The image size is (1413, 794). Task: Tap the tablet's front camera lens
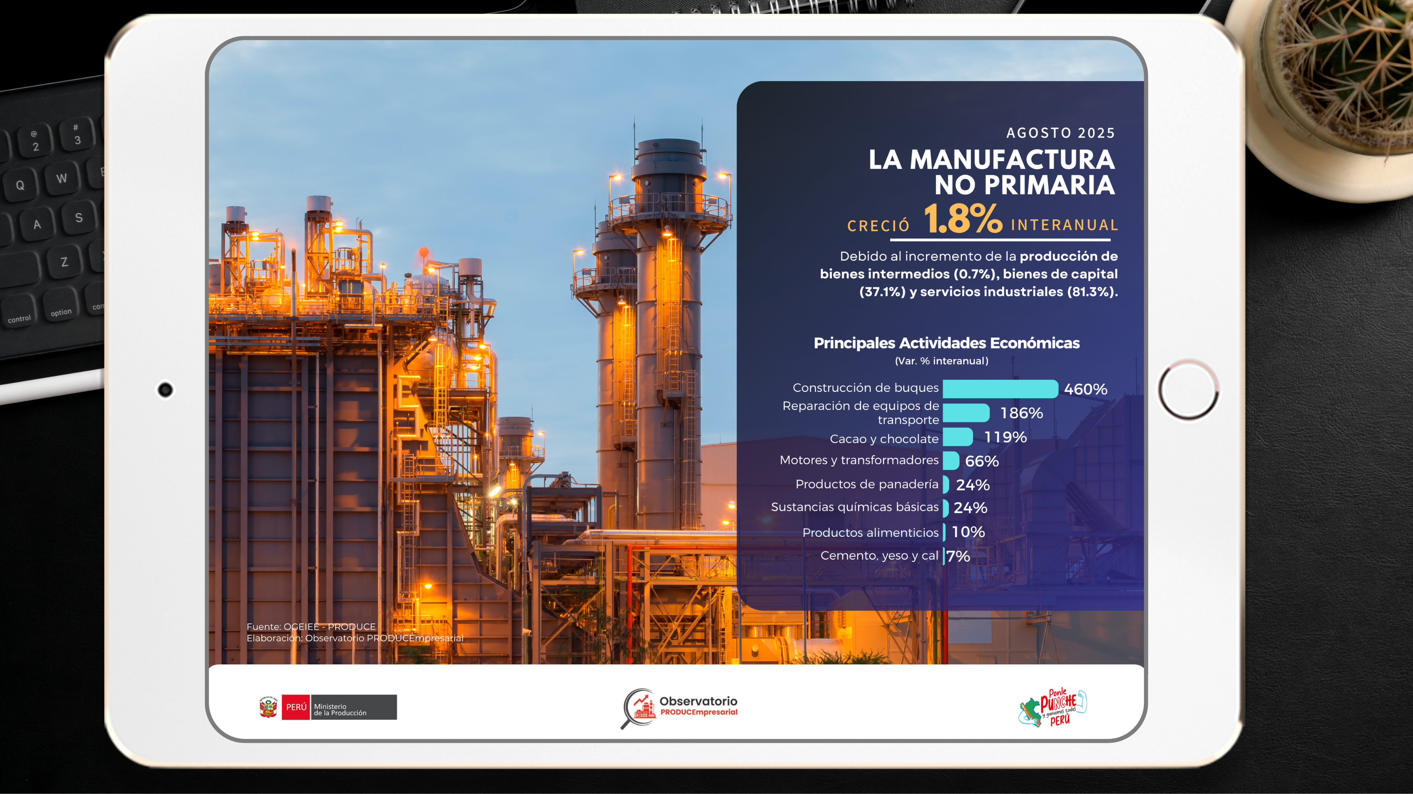165,390
